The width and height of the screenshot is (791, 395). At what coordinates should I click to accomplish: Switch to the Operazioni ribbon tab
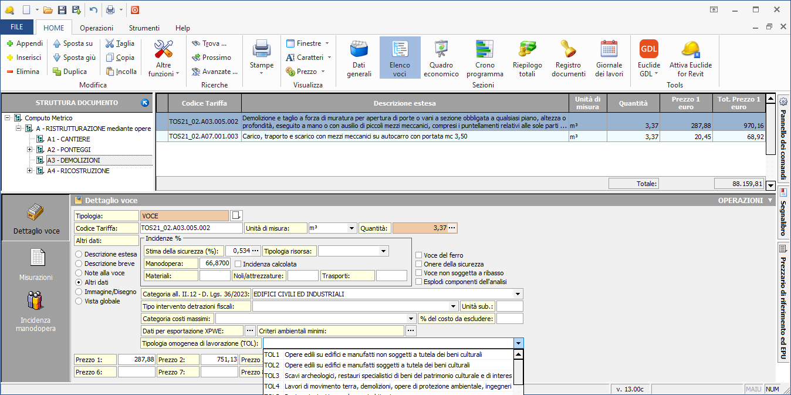pos(97,28)
